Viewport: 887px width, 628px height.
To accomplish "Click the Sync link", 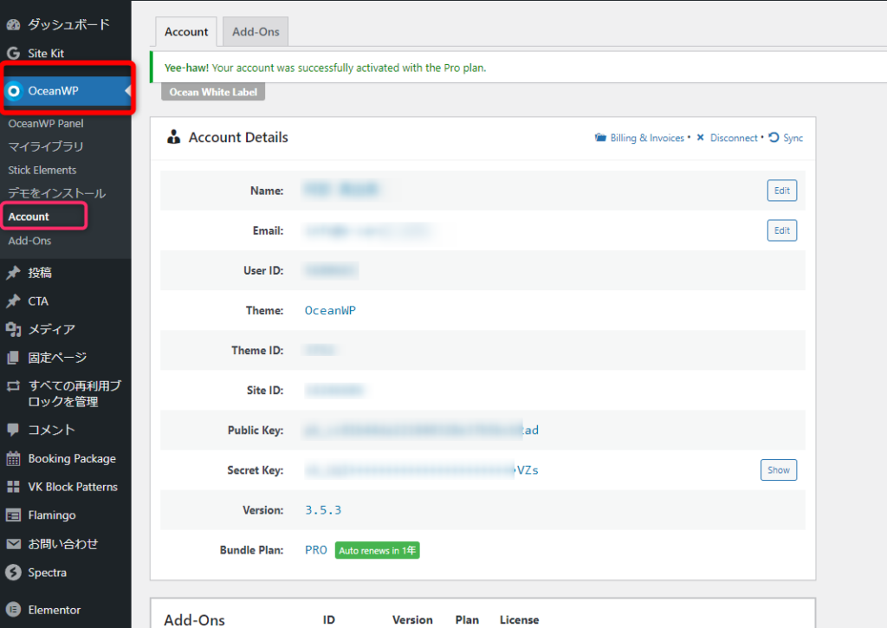I will click(x=793, y=138).
